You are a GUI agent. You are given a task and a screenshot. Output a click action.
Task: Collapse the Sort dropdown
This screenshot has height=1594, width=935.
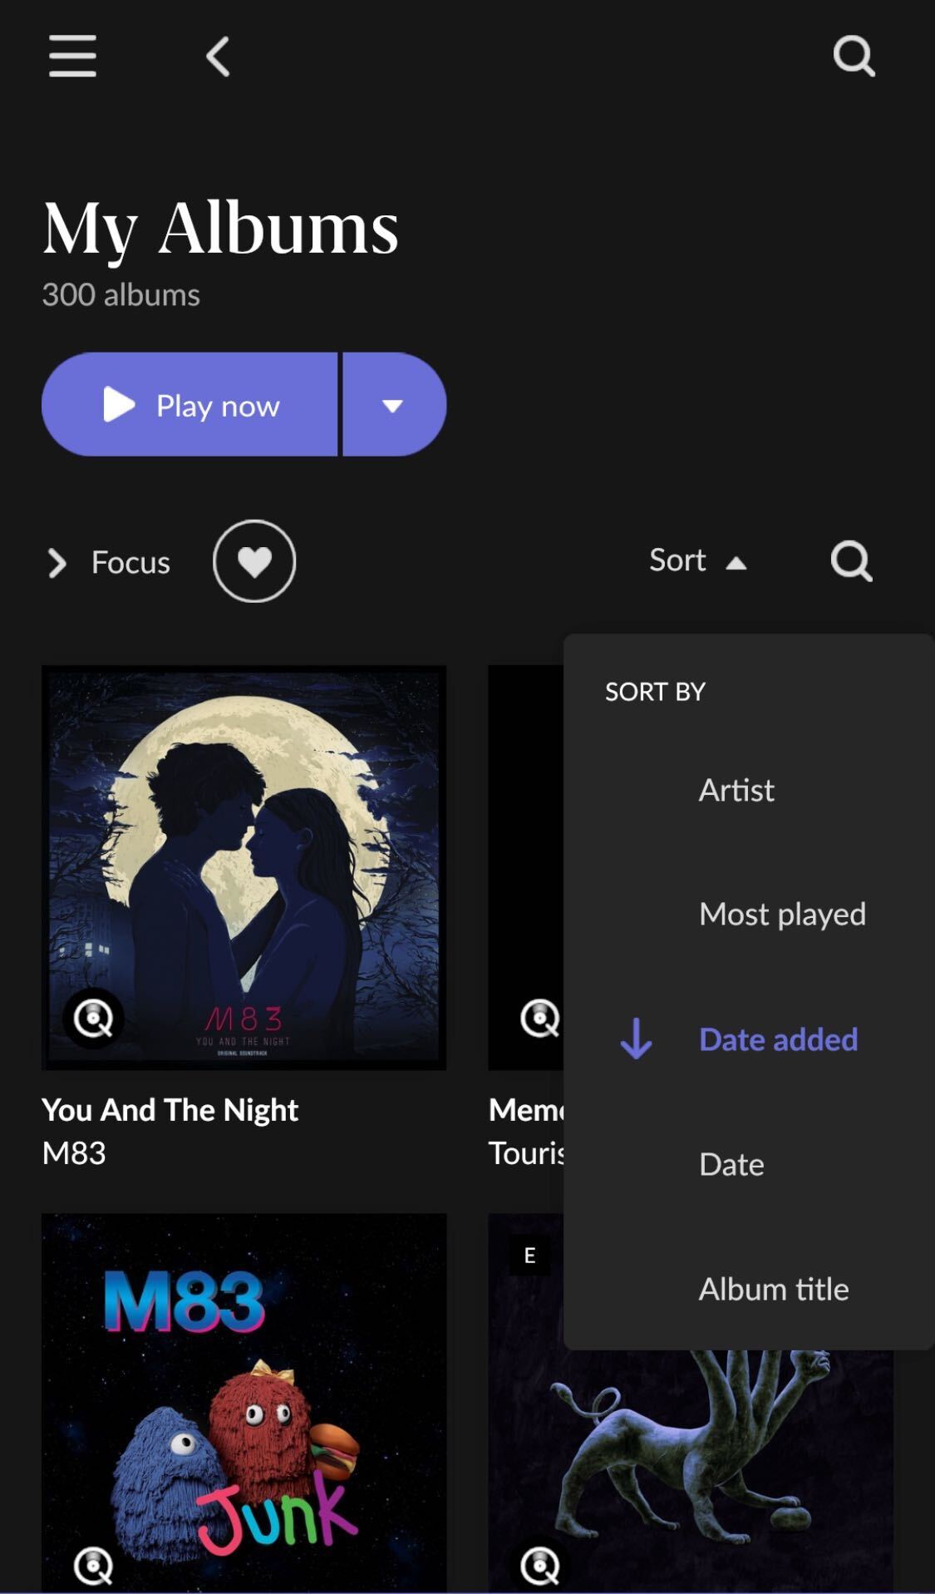698,561
